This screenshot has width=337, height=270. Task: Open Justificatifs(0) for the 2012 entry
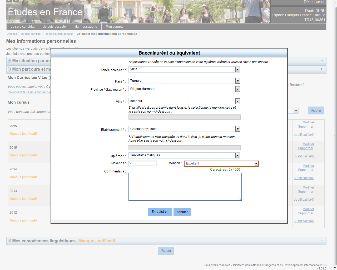(304, 221)
